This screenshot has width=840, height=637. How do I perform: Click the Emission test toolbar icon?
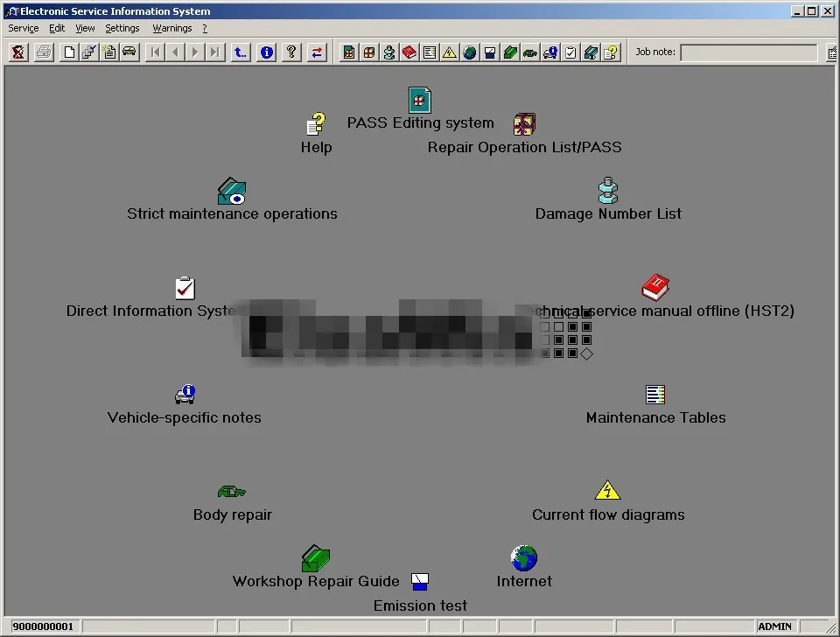(490, 52)
